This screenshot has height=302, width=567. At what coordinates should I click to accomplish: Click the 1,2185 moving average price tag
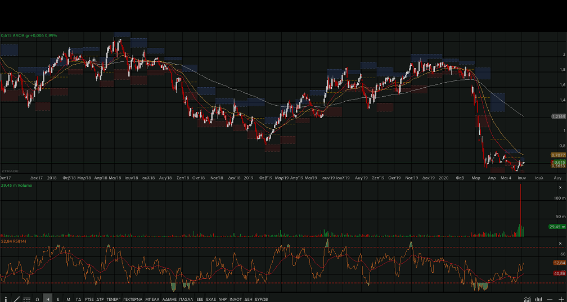558,116
